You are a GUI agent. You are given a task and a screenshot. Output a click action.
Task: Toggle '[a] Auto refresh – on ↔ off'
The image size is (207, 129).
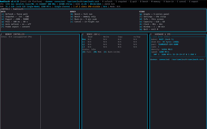(16, 24)
